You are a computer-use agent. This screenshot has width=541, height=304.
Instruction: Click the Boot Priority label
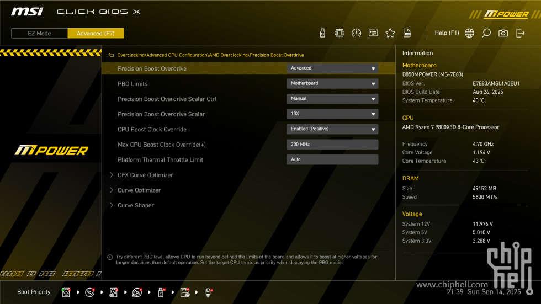(34, 292)
